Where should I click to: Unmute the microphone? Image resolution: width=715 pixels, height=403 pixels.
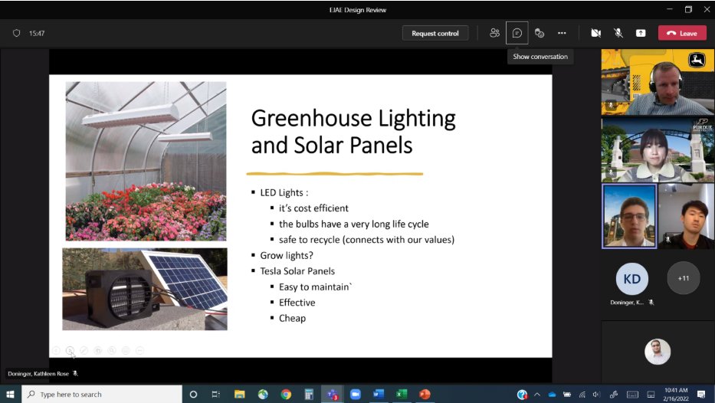(x=618, y=33)
